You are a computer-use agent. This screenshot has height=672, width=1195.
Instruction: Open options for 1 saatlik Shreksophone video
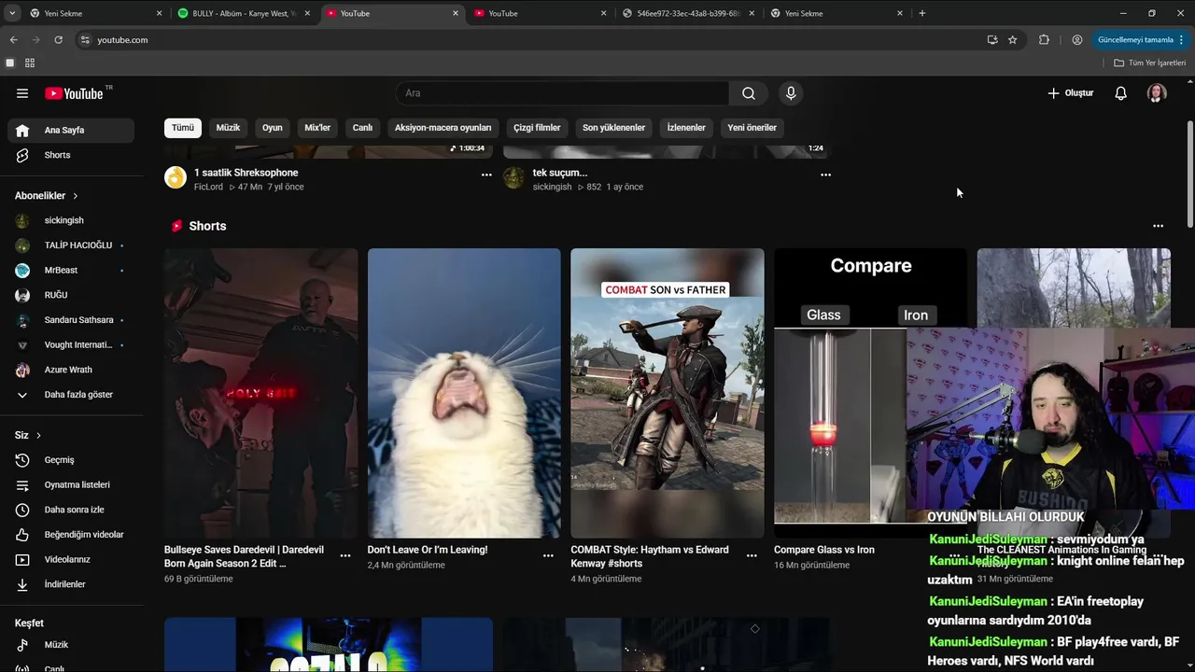coord(486,175)
